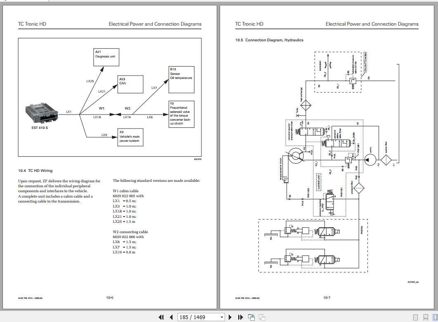Click the LX18 cable label
Viewport: 438px width, 322px height.
(97, 117)
